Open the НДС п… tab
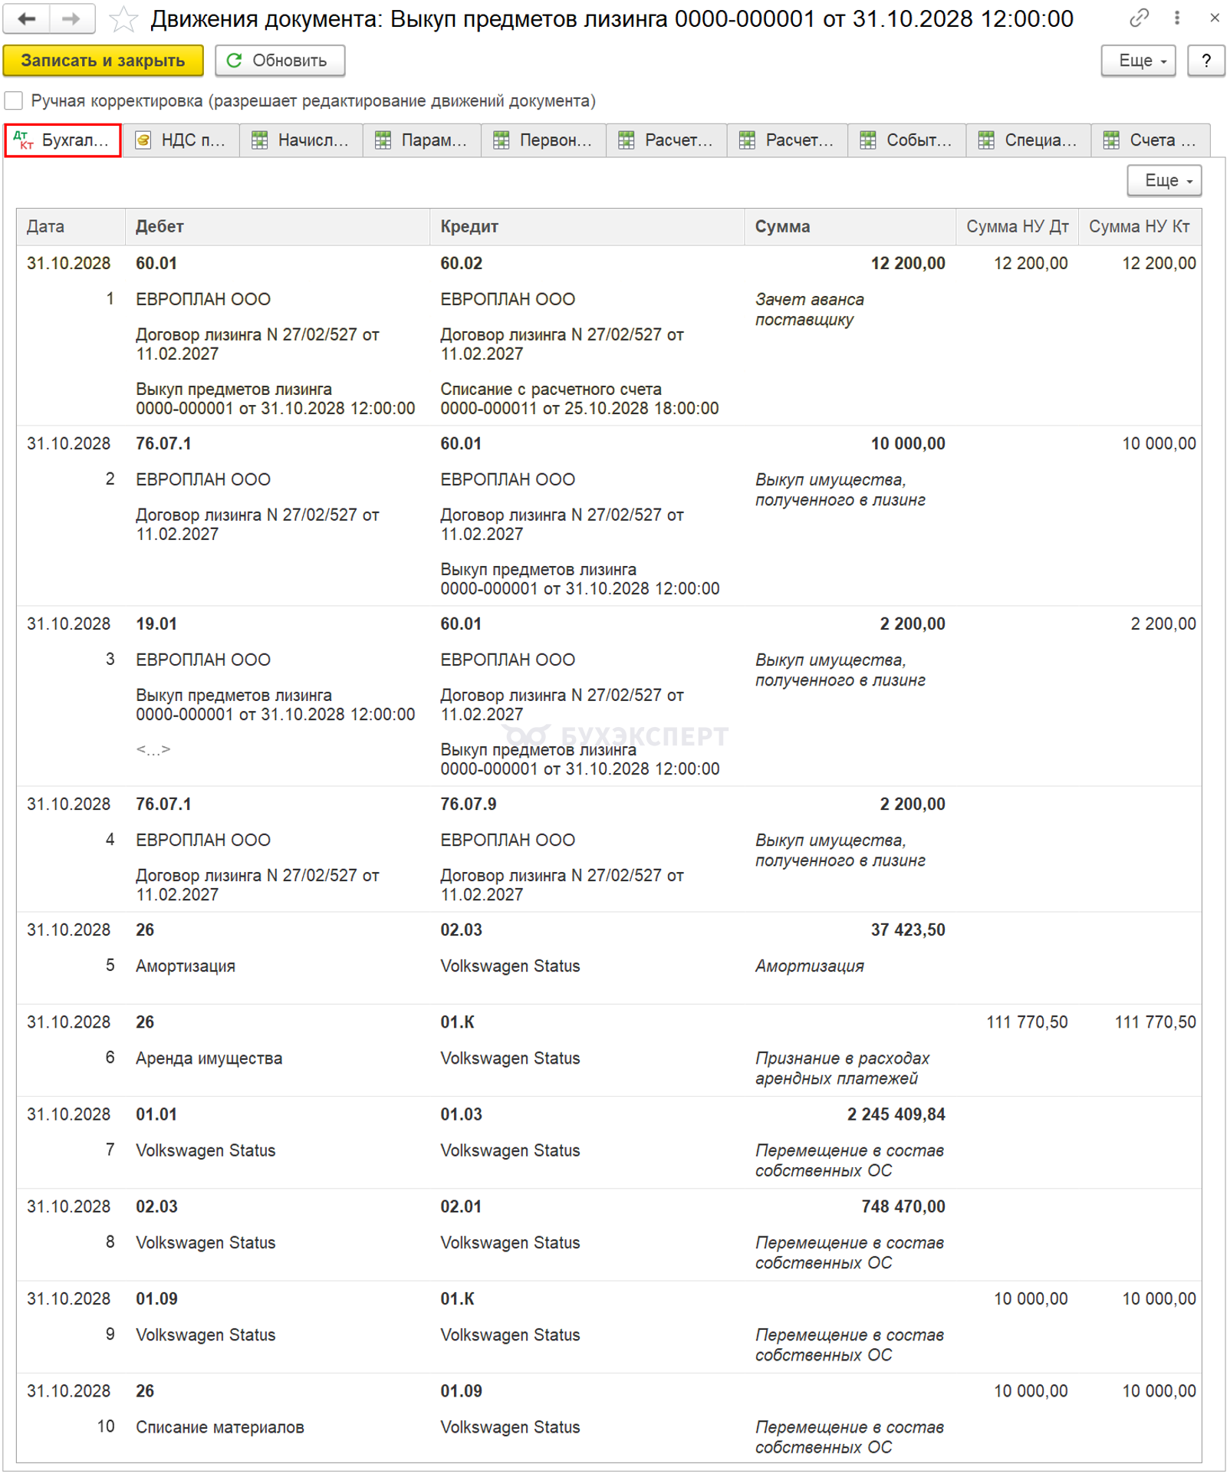 point(181,140)
